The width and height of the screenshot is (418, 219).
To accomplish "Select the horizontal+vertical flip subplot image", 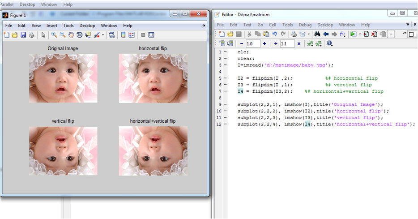I will click(x=153, y=151).
